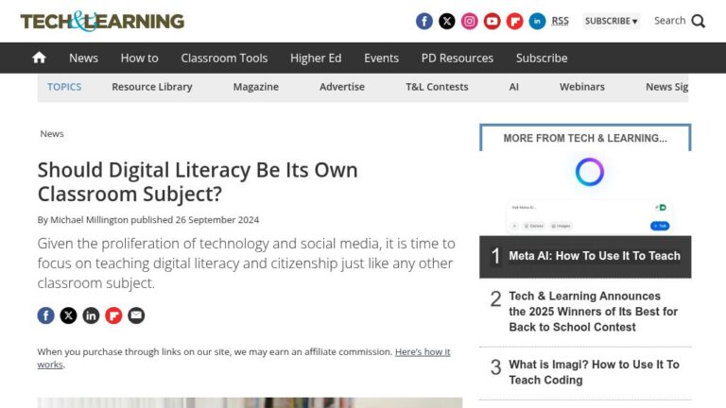The image size is (726, 408).
Task: Go to the Home icon in navbar
Action: click(x=39, y=58)
